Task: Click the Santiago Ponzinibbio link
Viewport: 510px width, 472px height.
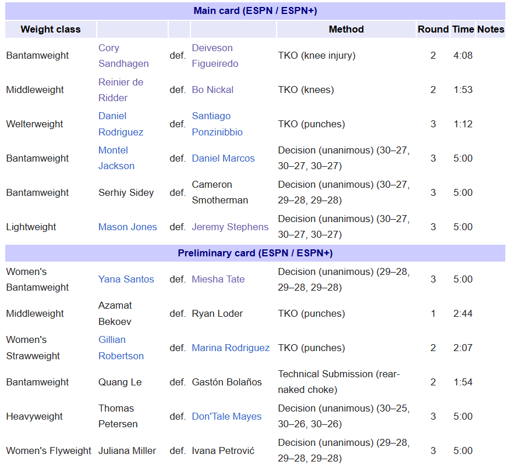Action: coord(211,116)
